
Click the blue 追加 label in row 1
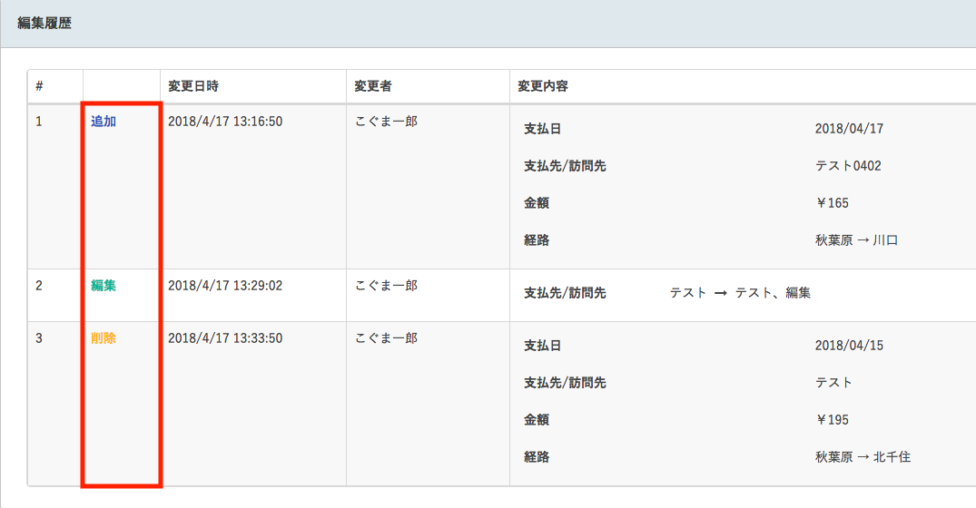point(104,122)
